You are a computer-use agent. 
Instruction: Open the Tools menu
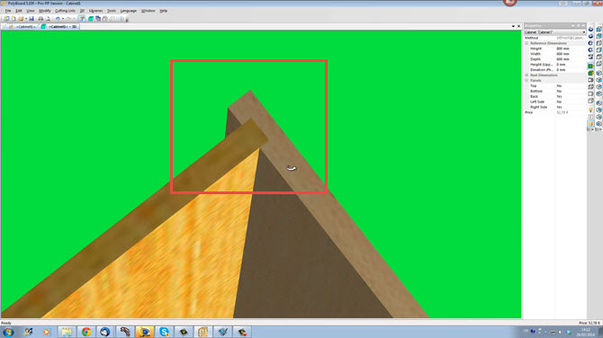coord(112,11)
